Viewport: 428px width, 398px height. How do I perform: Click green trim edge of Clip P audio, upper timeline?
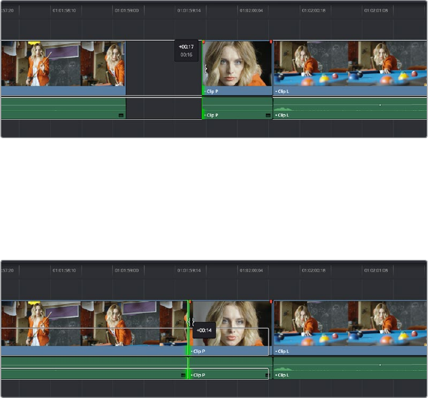(202, 108)
